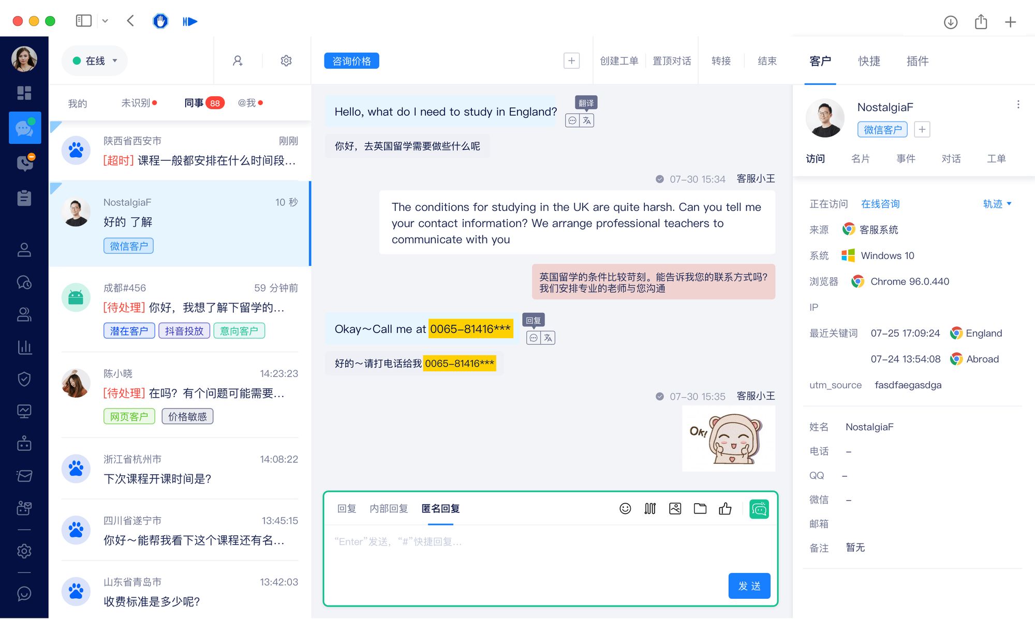This screenshot has height=619, width=1035.
Task: Open the phone calls sidebar icon
Action: click(x=24, y=162)
